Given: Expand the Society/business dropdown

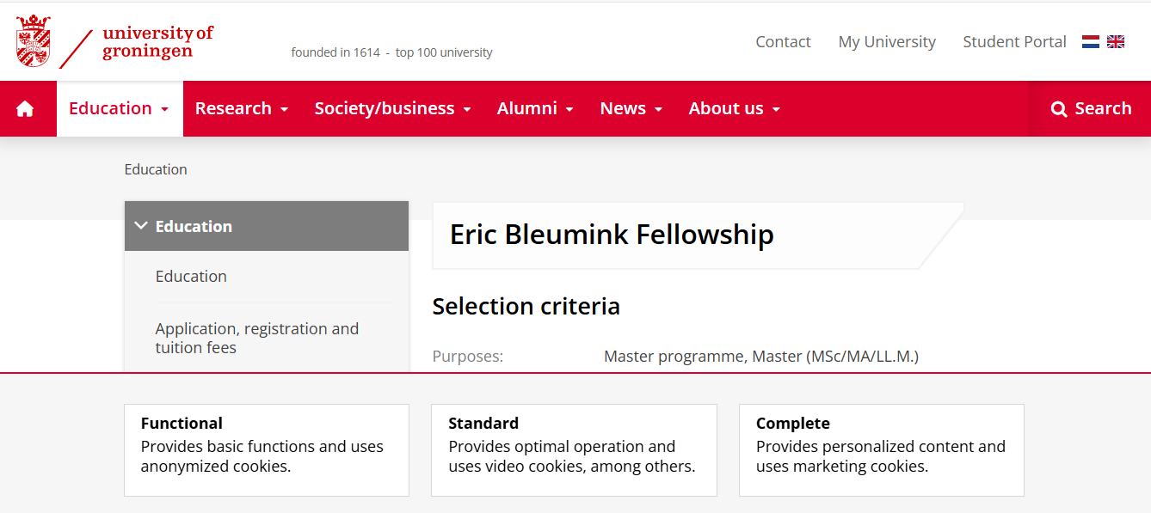Looking at the screenshot, I should [392, 109].
